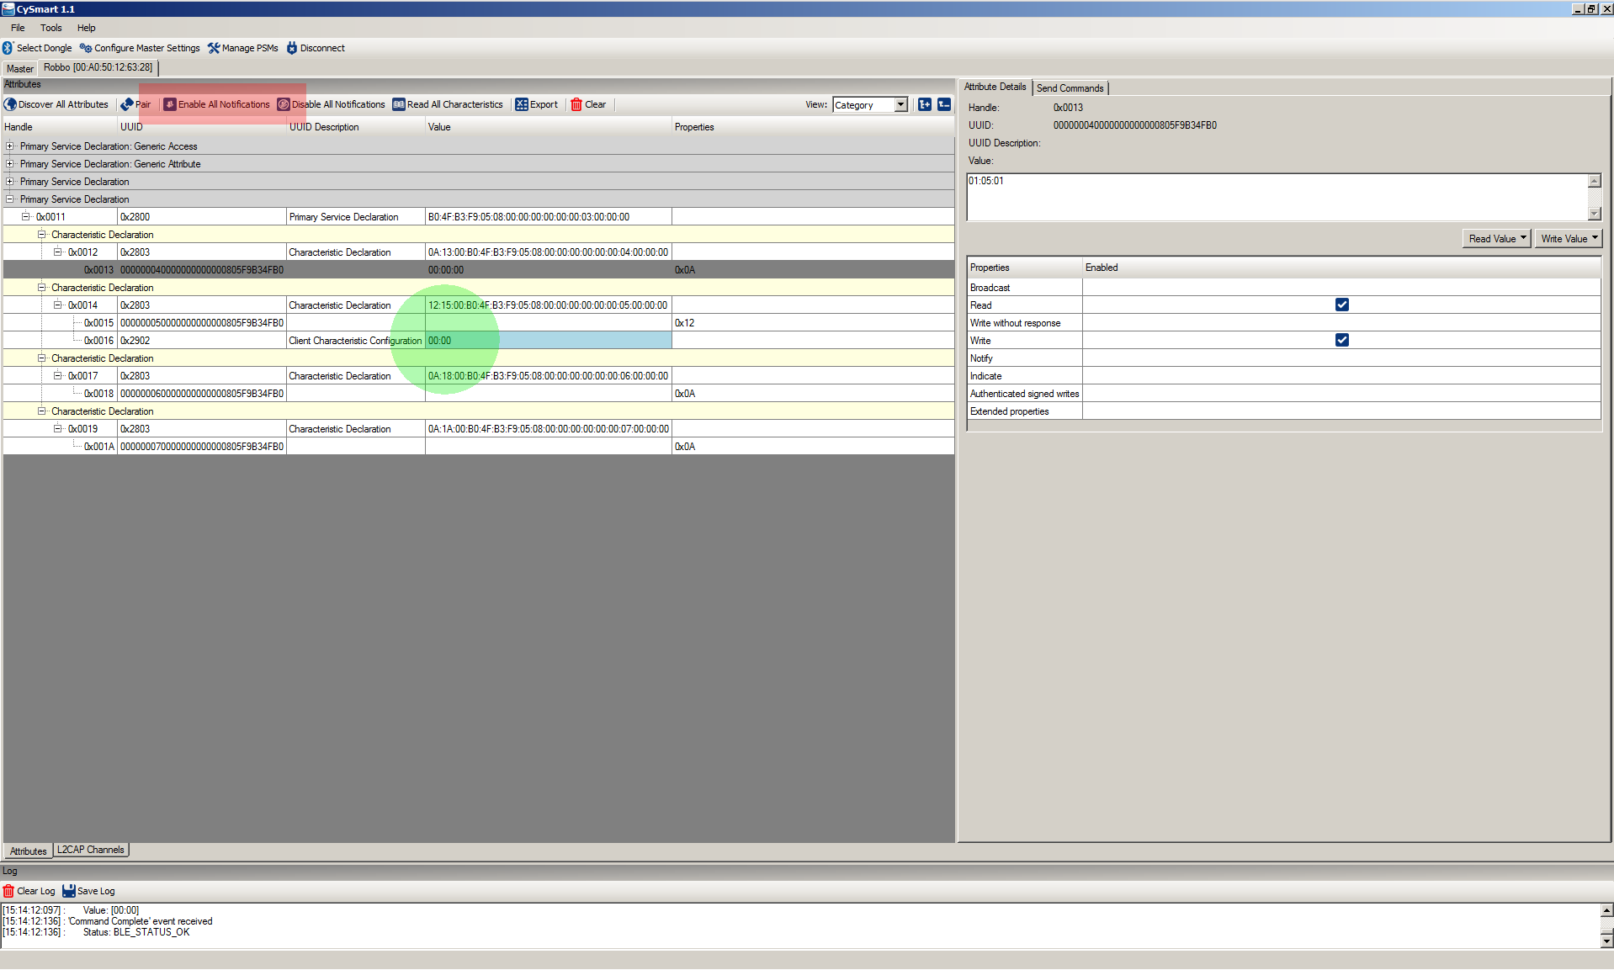This screenshot has height=970, width=1614.
Task: Click the log scroll down arrow
Action: tap(1606, 941)
